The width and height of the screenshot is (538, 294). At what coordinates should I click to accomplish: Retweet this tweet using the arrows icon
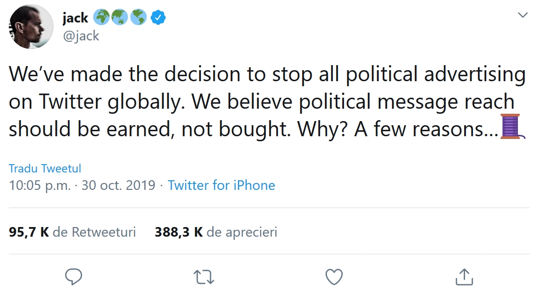tap(204, 277)
